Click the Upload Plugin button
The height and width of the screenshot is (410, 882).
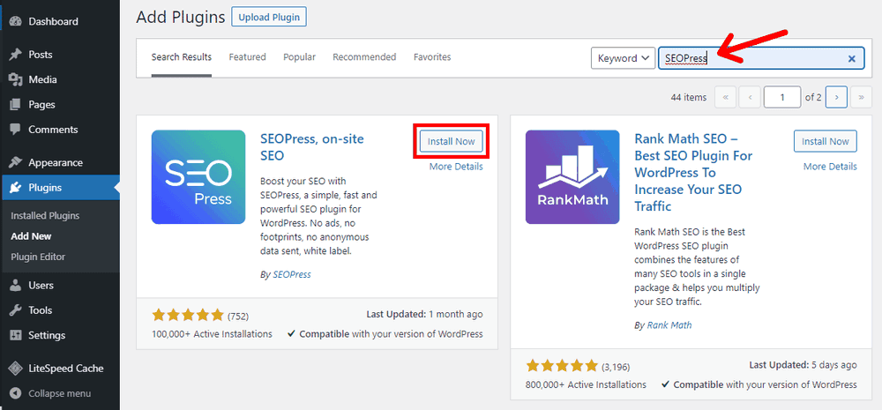tap(269, 17)
